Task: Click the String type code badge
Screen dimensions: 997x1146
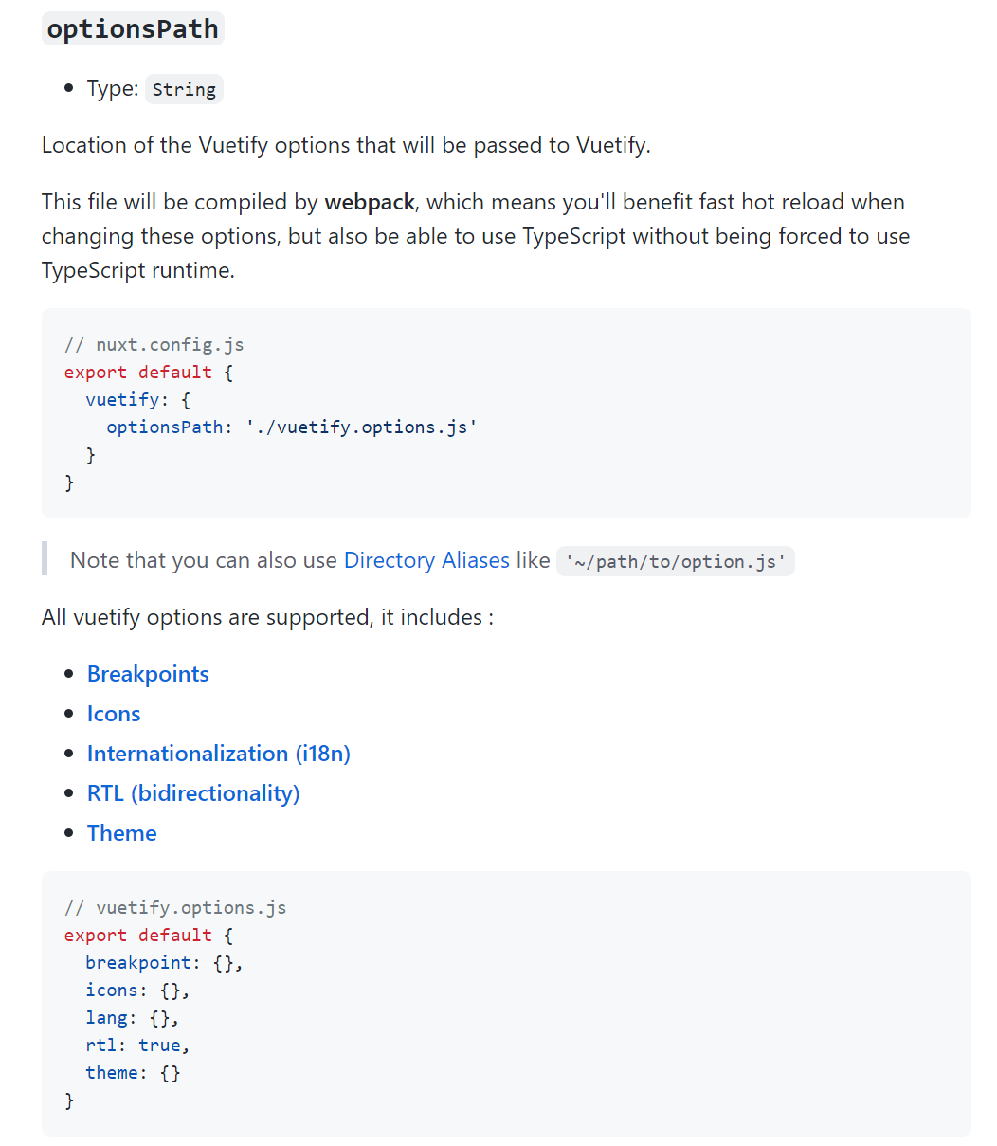Action: 184,89
